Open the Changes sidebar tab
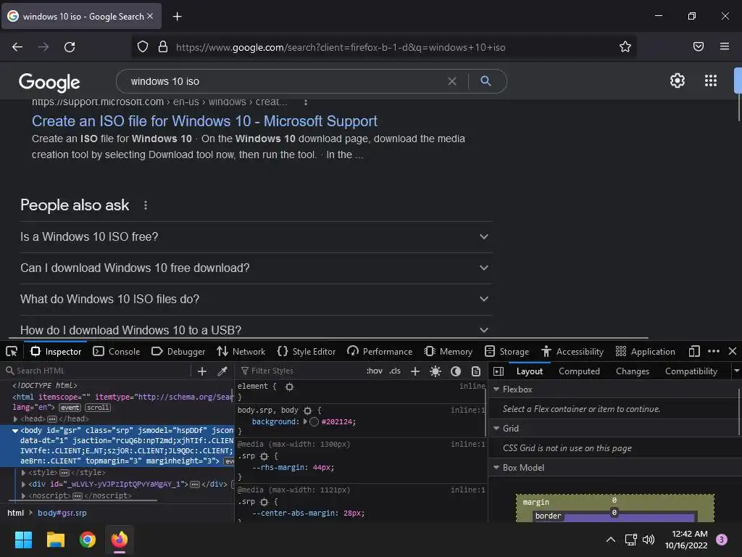 point(632,371)
